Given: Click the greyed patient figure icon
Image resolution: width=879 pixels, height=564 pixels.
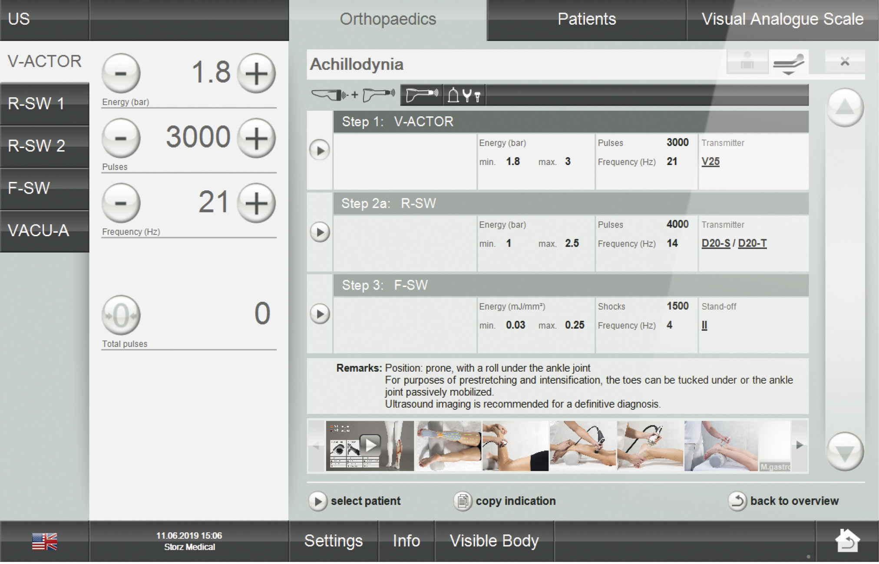Looking at the screenshot, I should 747,62.
